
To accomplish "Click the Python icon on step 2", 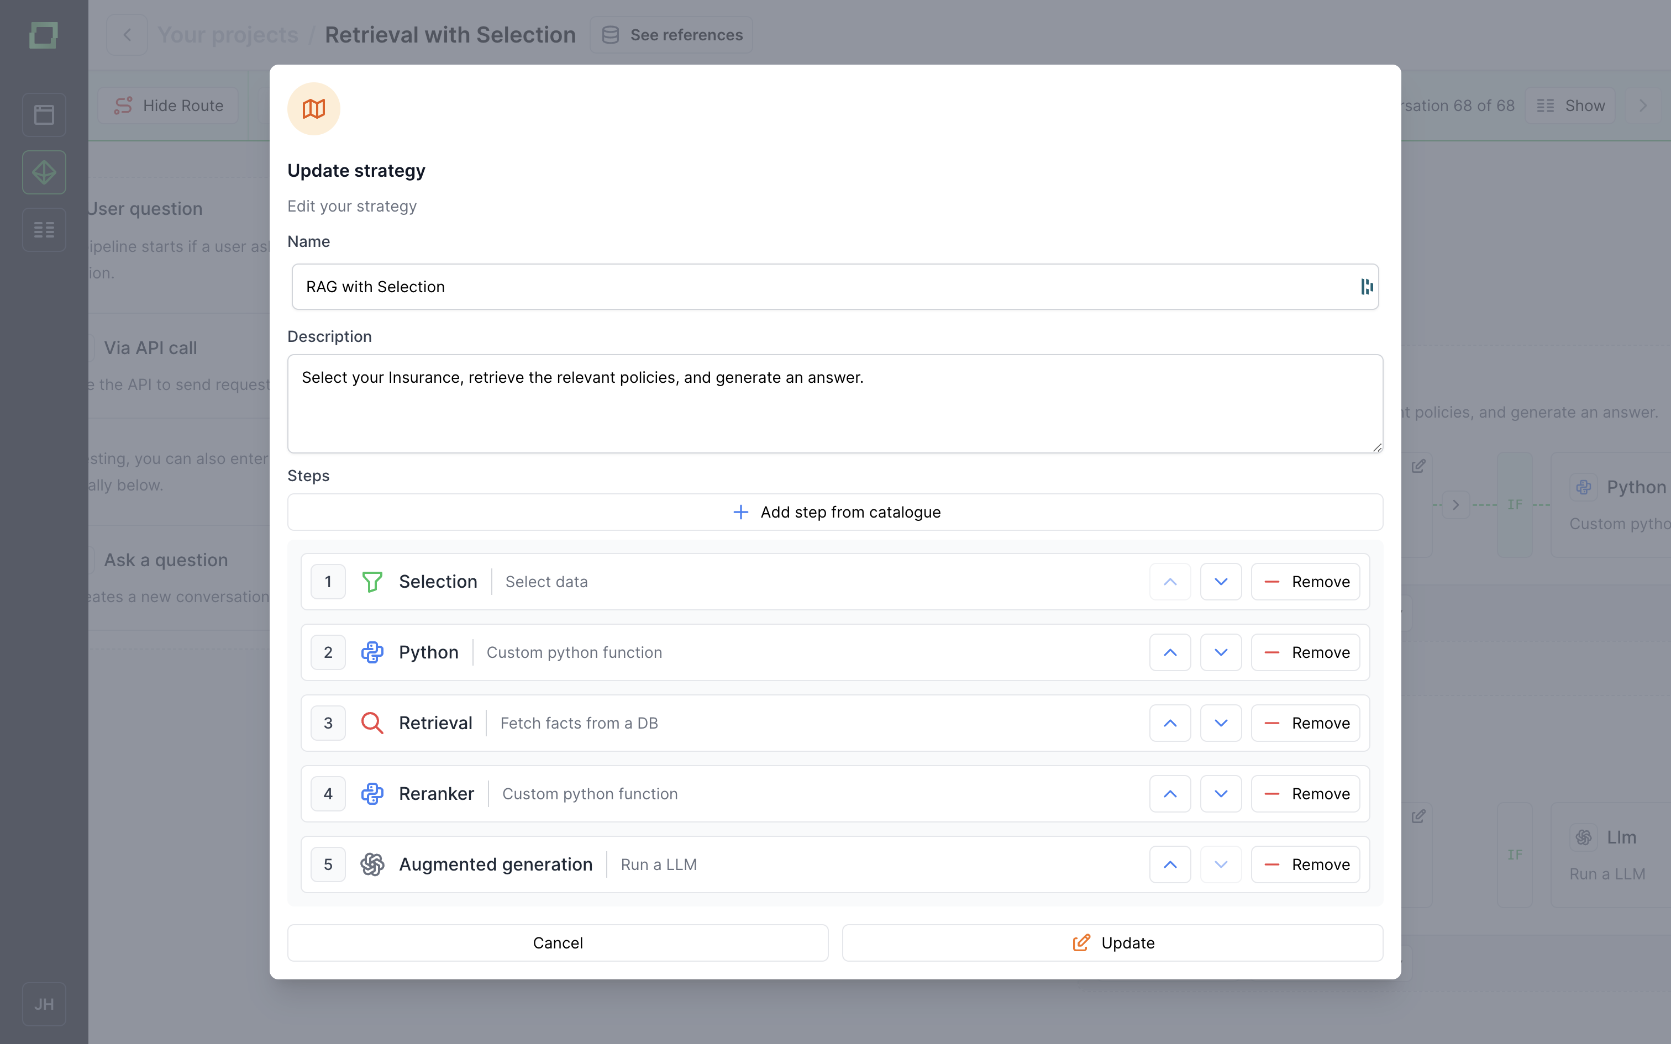I will click(373, 652).
